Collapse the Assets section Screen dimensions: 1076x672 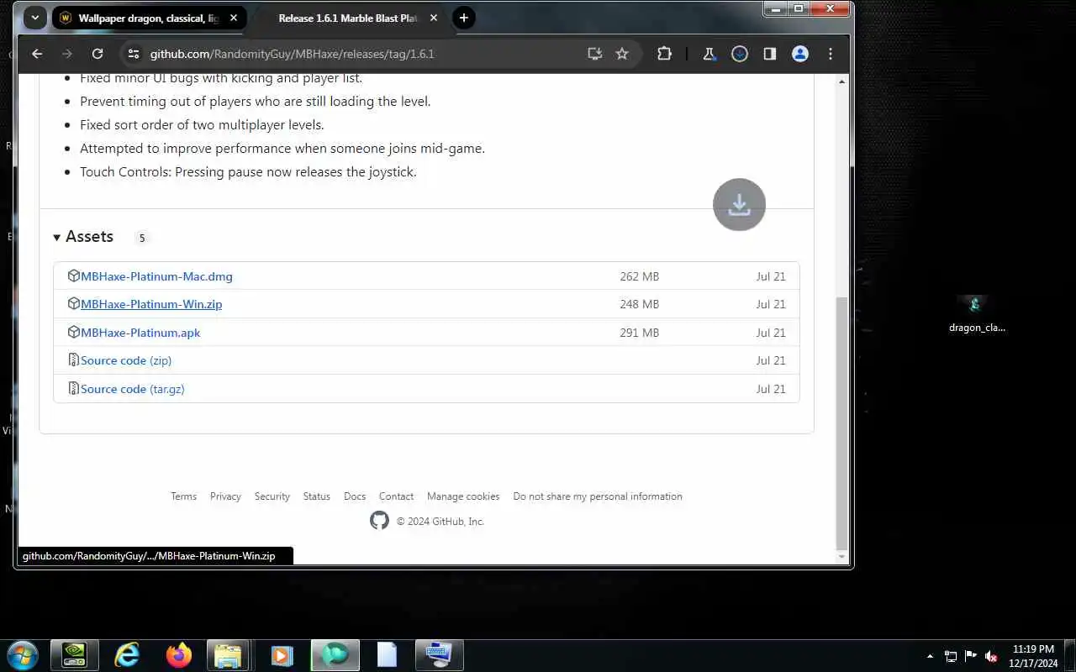click(x=82, y=237)
